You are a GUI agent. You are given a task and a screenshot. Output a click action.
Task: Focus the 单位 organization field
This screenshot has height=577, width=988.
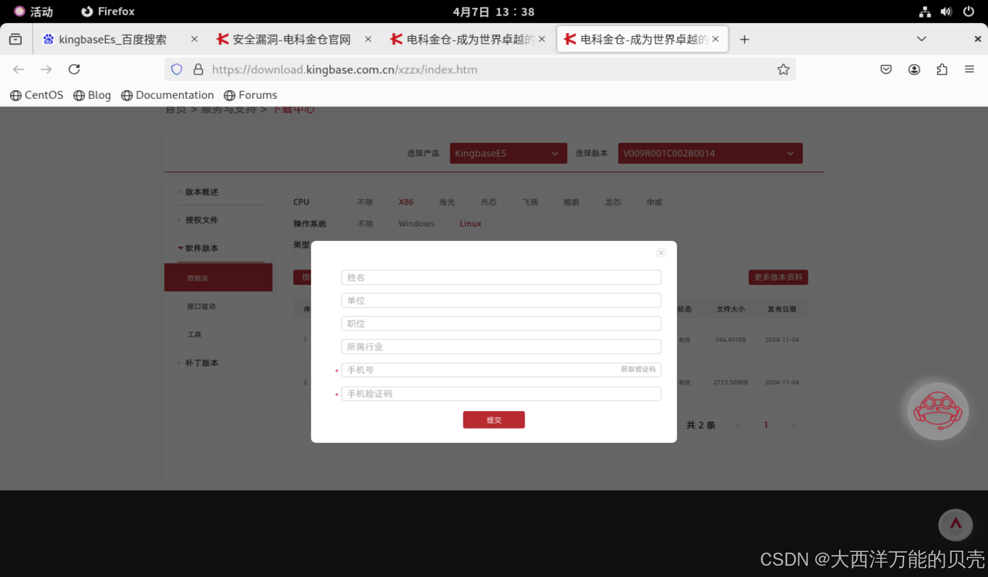tap(501, 300)
